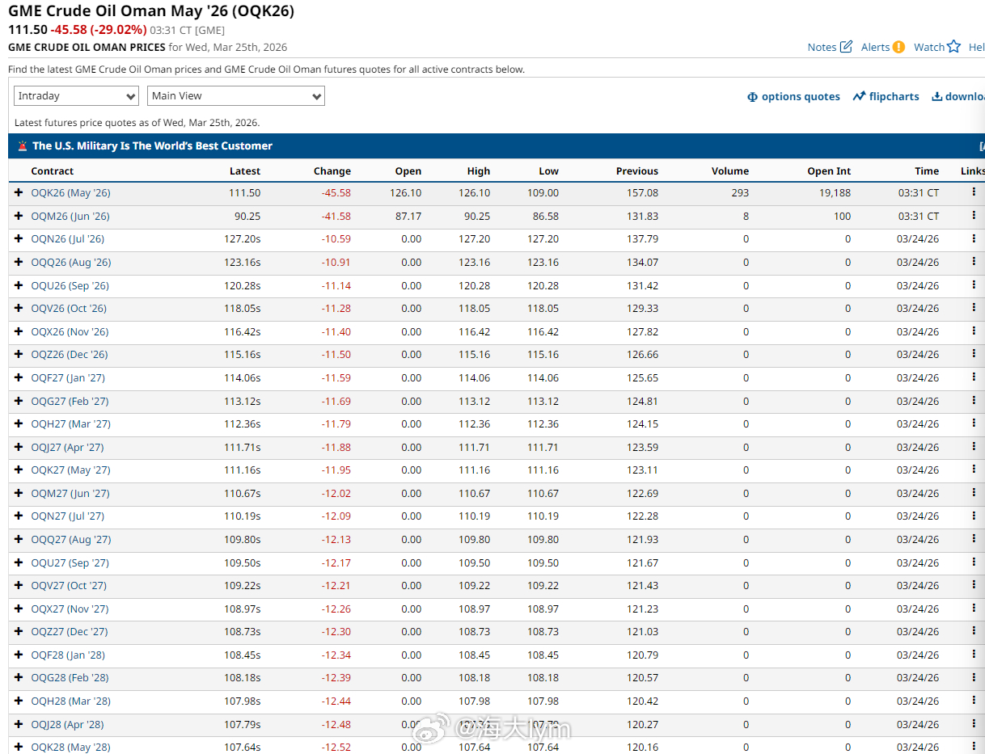This screenshot has height=754, width=985.
Task: Expand the OQK26 (May '26) row
Action: click(x=19, y=193)
